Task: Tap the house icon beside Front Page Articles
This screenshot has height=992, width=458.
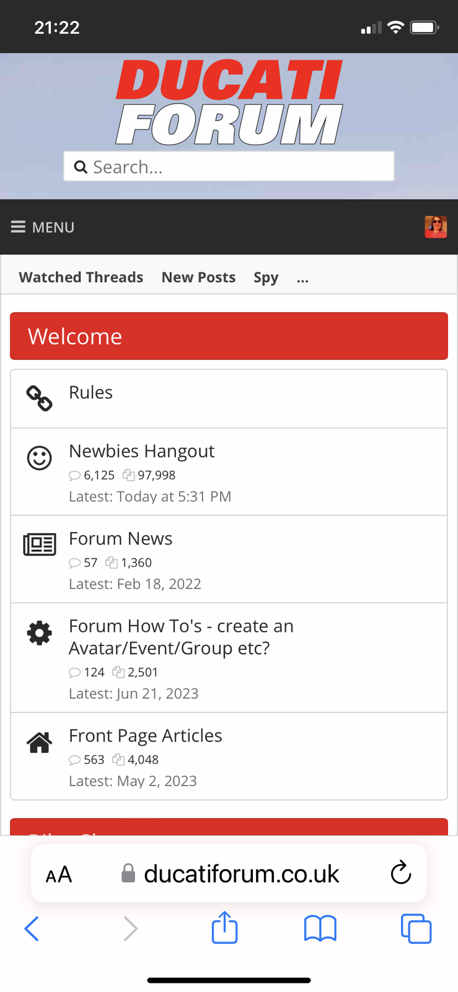Action: click(x=39, y=742)
